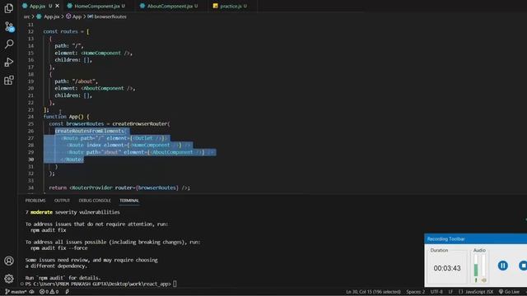Click 'npm audit fix --force' terminal text
The image size is (527, 296).
tap(59, 248)
